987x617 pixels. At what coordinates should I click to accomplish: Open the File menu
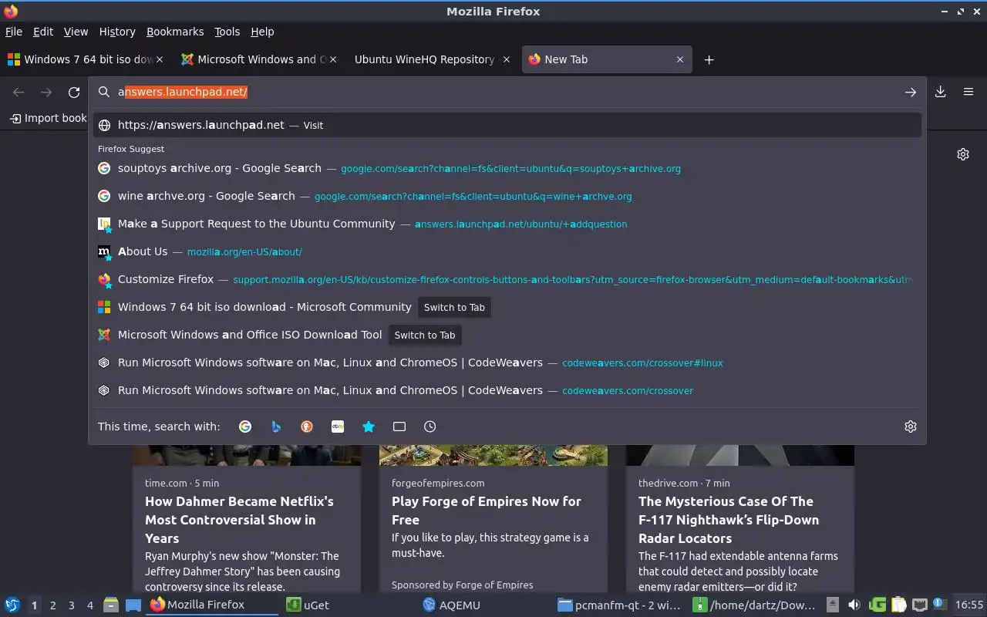pos(14,32)
